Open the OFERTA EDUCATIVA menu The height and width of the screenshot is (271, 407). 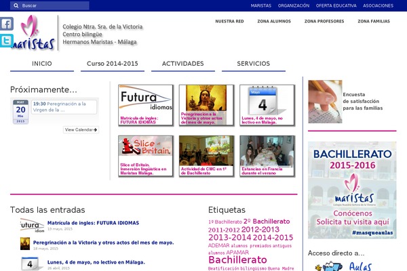click(336, 5)
